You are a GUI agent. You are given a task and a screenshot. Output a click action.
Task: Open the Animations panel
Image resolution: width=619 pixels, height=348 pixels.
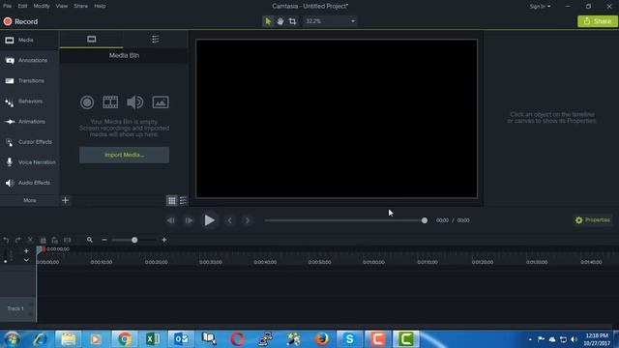30,122
